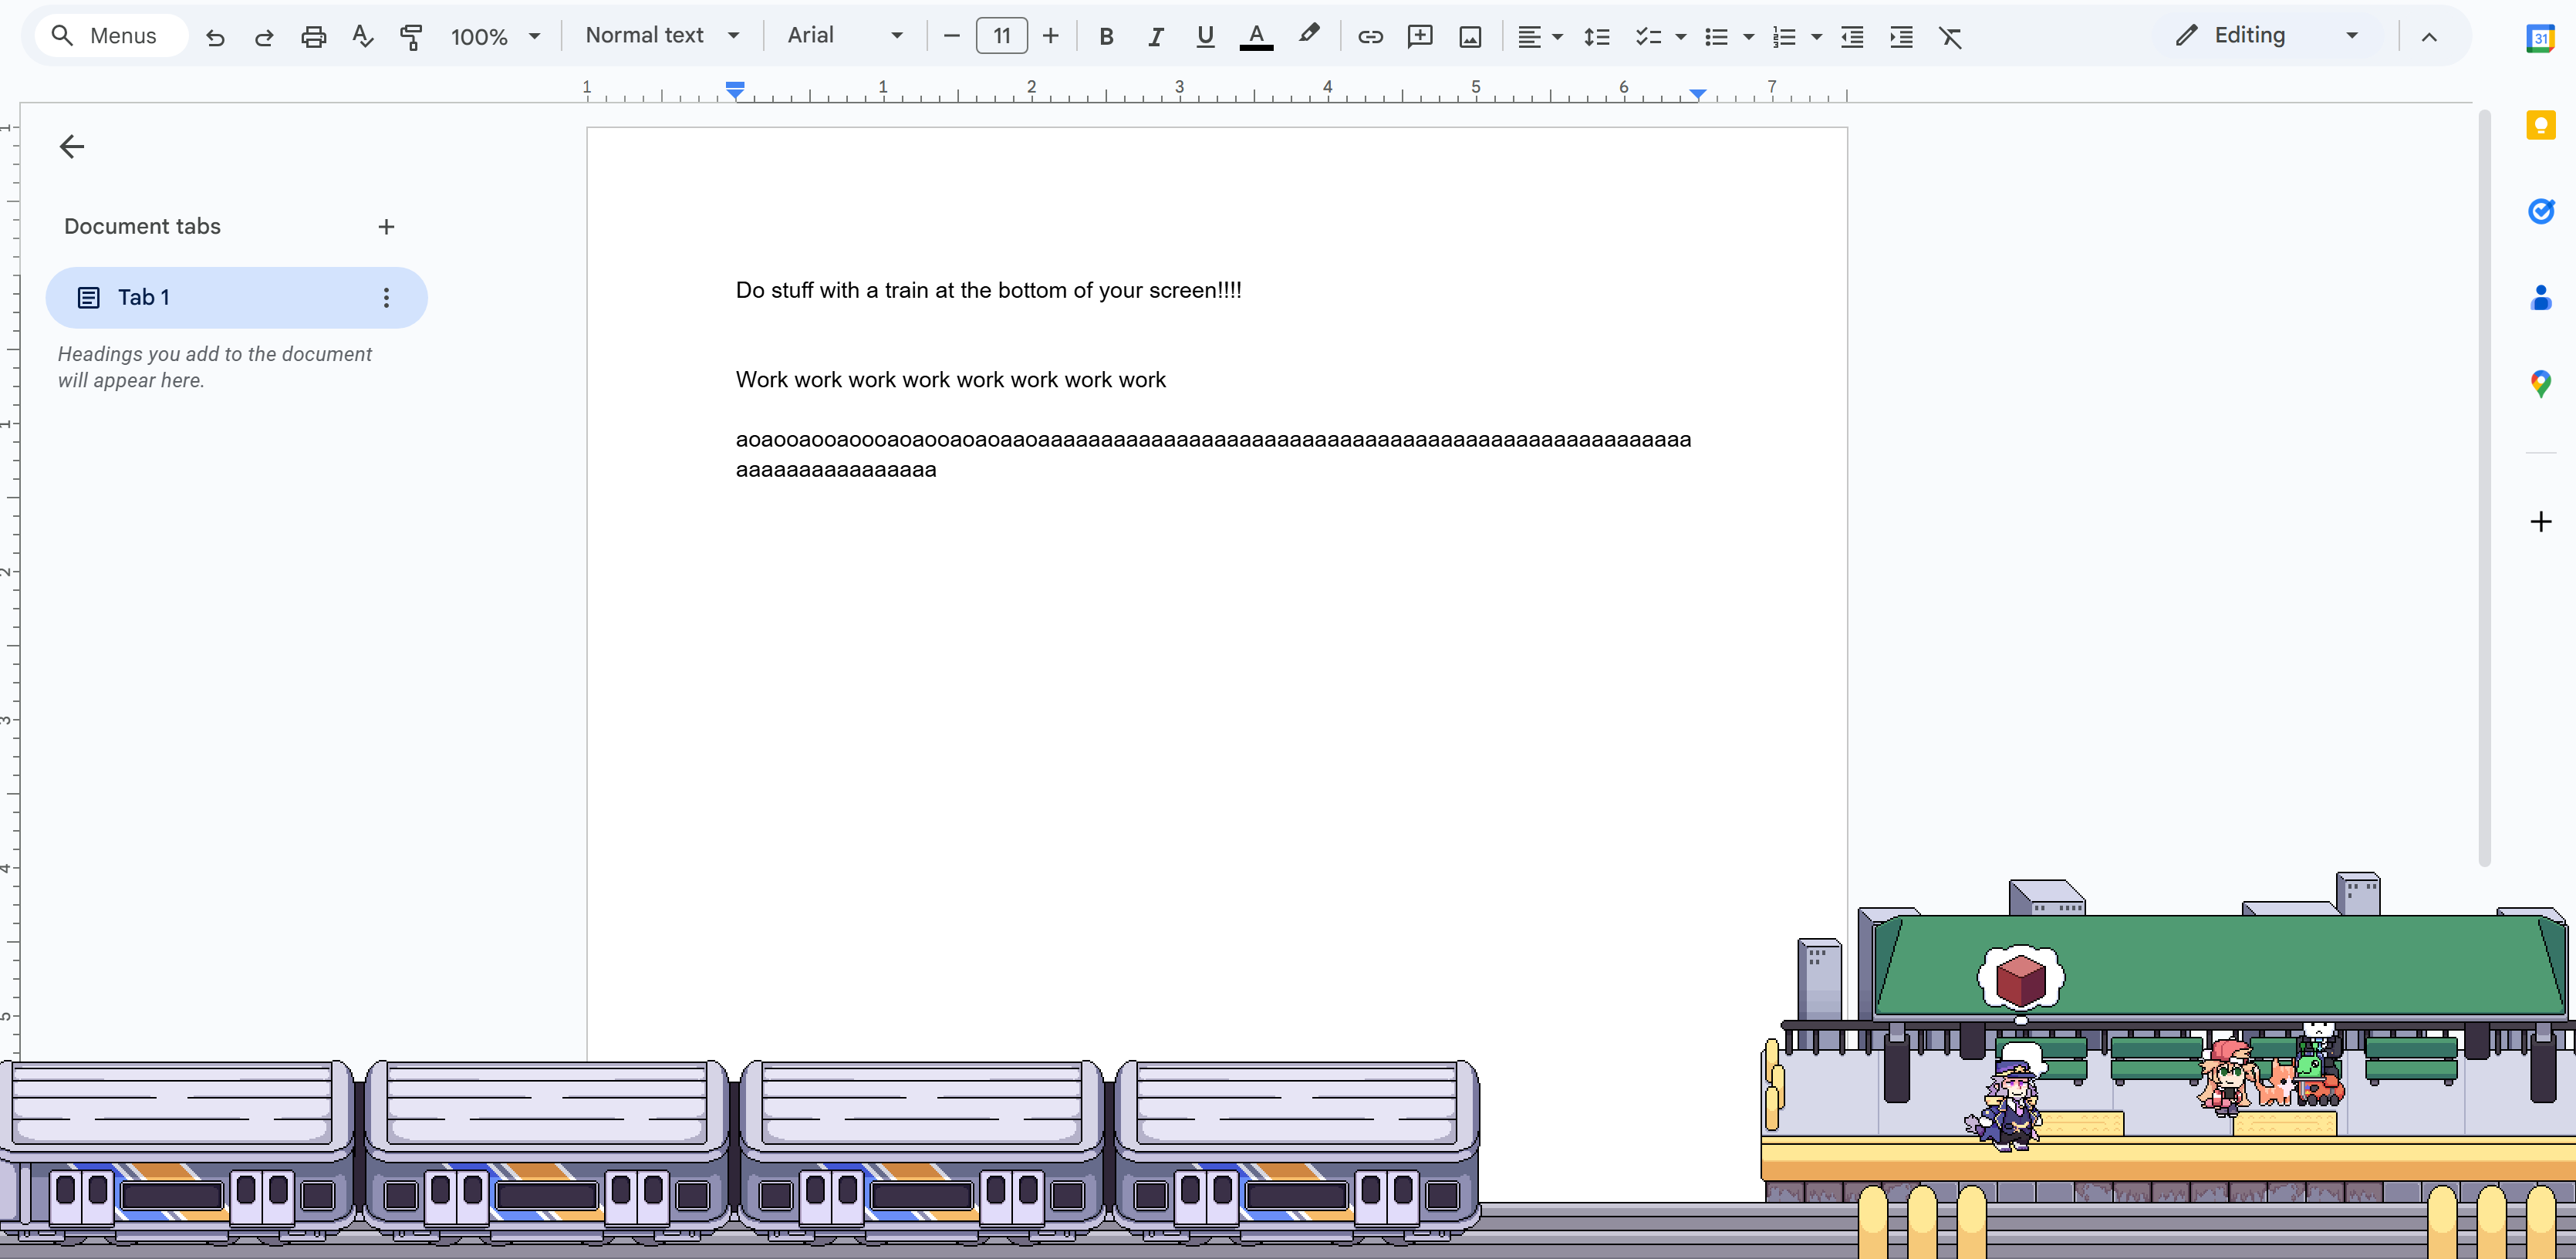This screenshot has height=1259, width=2576.
Task: Open the Normal text style dropdown
Action: (x=662, y=35)
